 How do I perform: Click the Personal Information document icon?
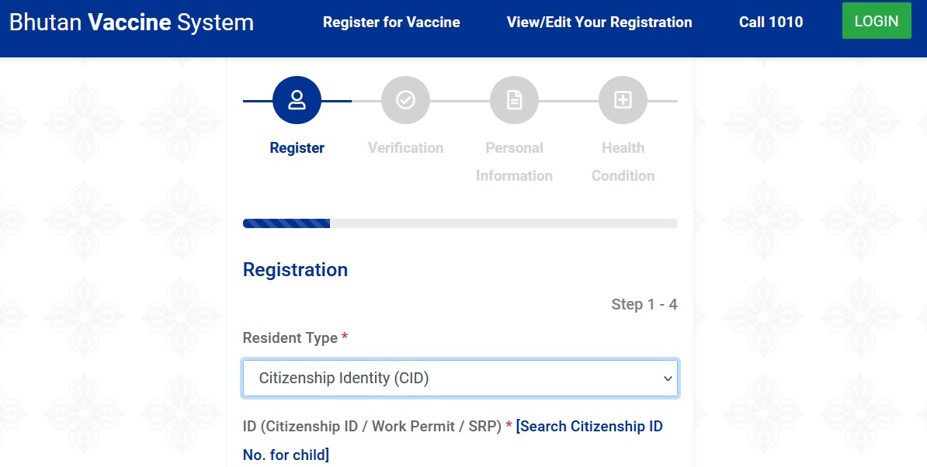pos(514,100)
